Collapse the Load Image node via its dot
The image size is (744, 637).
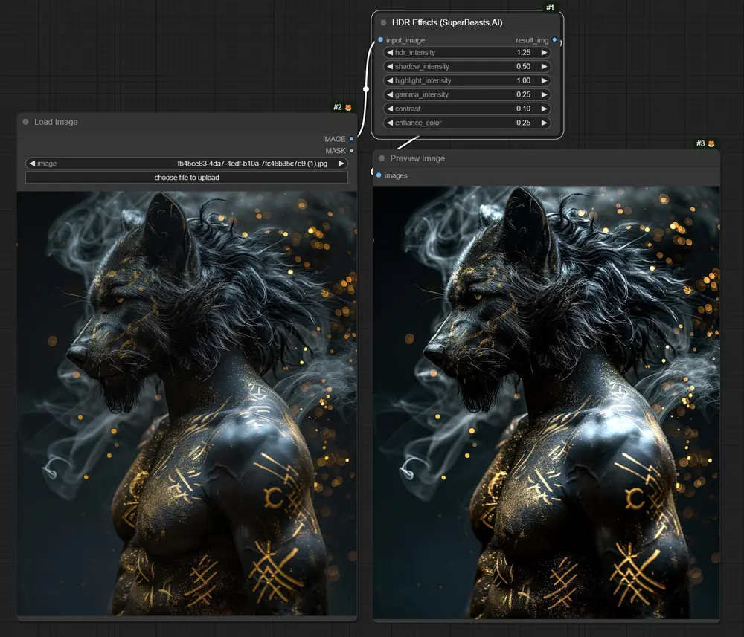(25, 122)
